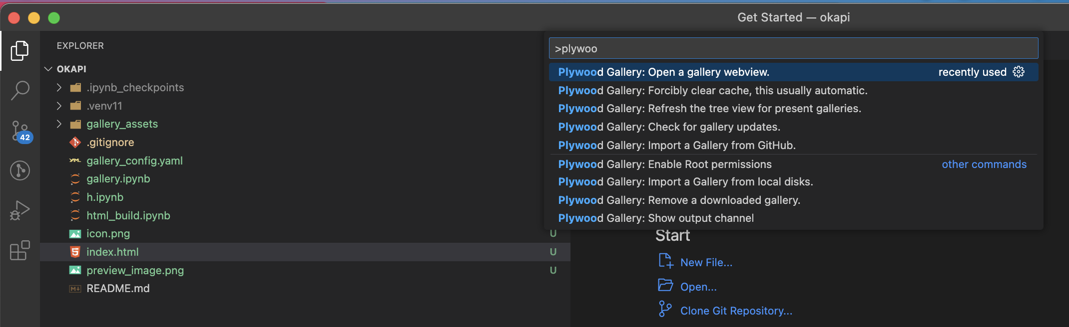Click the gallery_assets folder name
This screenshot has height=327, width=1069.
pyautogui.click(x=122, y=124)
